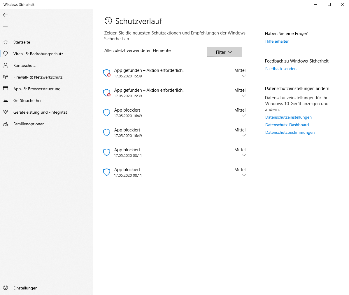The image size is (349, 295).
Task: Open App- & Browsersteuerung section
Action: coord(46,89)
